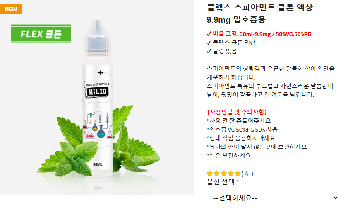This screenshot has height=217, width=348.
Task: Click the orange NEW badge
Action: point(11,9)
